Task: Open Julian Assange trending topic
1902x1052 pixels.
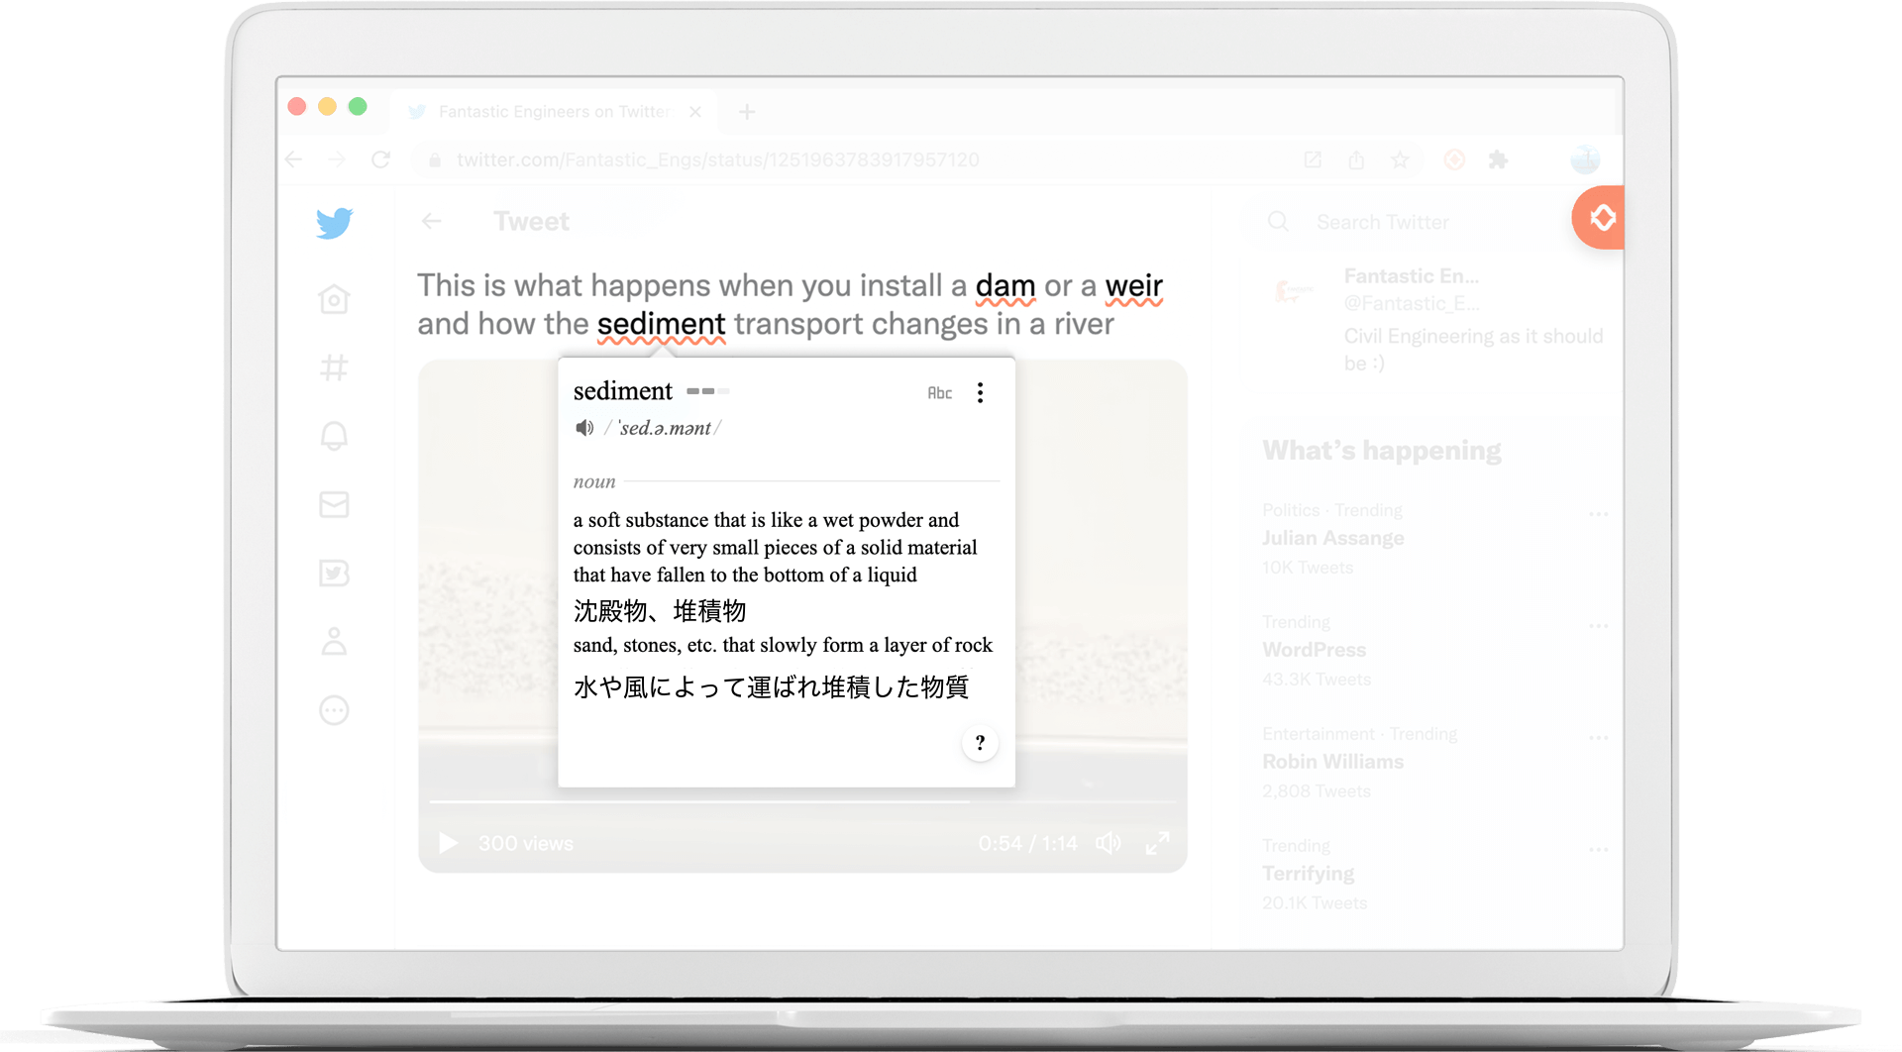Action: 1332,538
